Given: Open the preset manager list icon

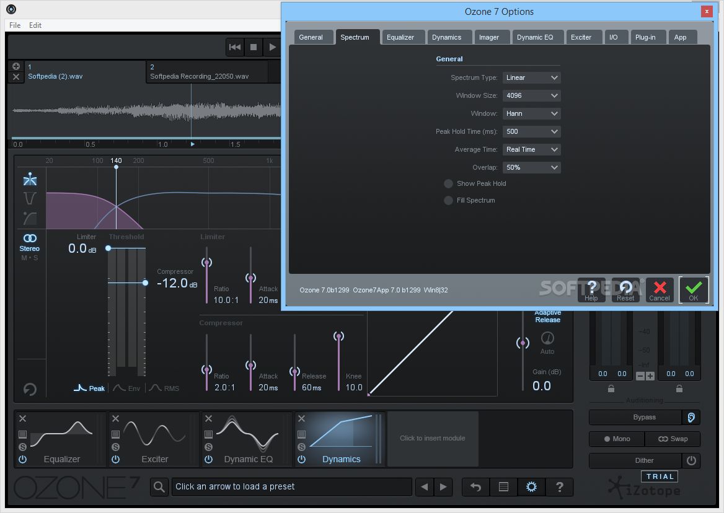Looking at the screenshot, I should (504, 487).
